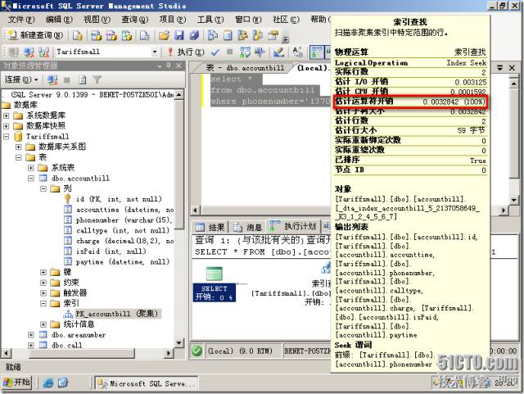This screenshot has width=524, height=394.
Task: Open the 文件 menu
Action: point(20,20)
